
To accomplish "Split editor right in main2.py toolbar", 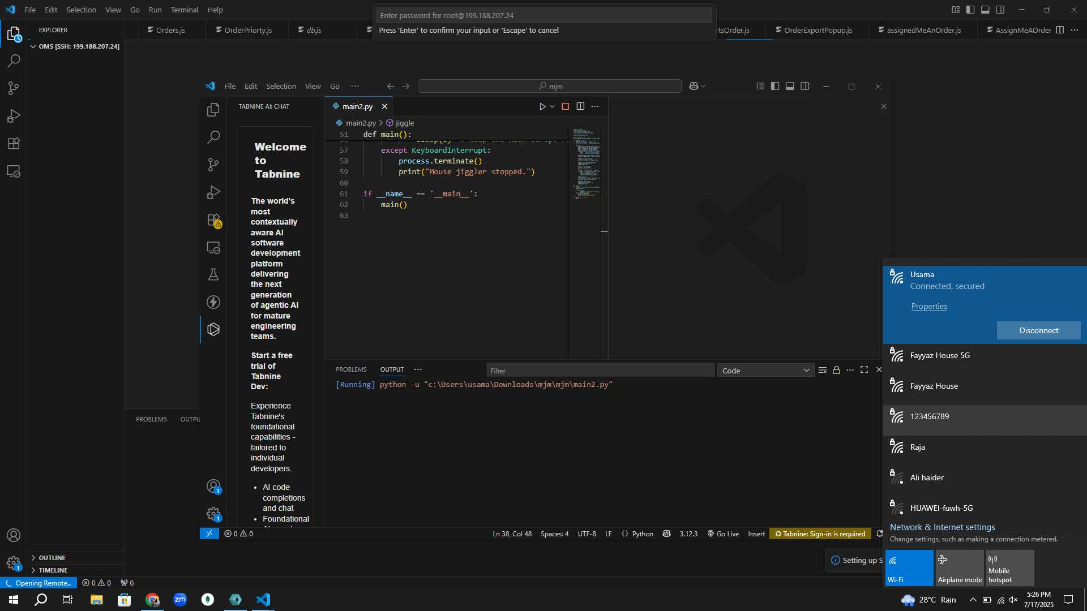I will [580, 106].
